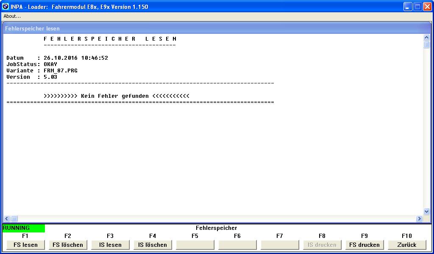Click the greyed-out IS drucken button
This screenshot has height=254, width=434.
322,245
